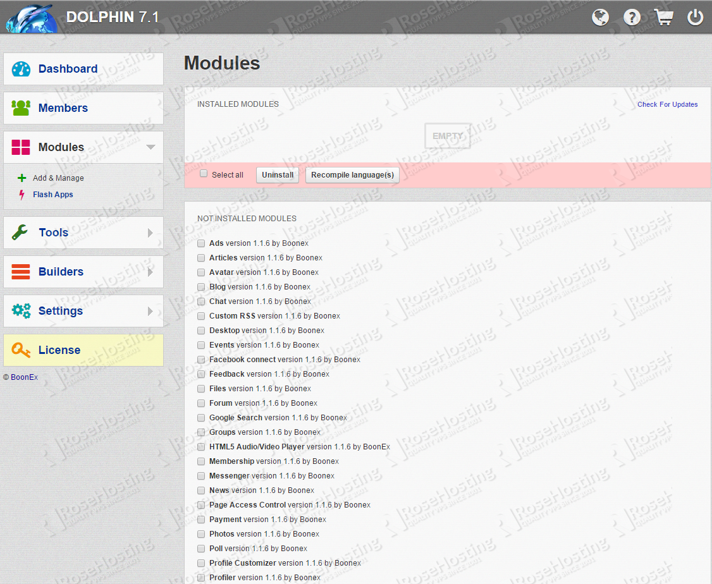Tick the Forum module checkbox

point(200,403)
